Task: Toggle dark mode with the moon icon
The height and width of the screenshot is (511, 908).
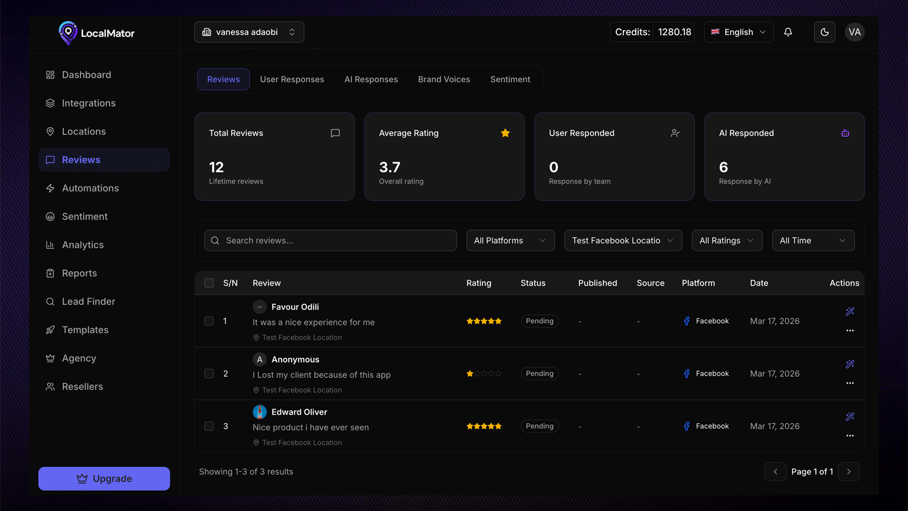Action: tap(824, 31)
